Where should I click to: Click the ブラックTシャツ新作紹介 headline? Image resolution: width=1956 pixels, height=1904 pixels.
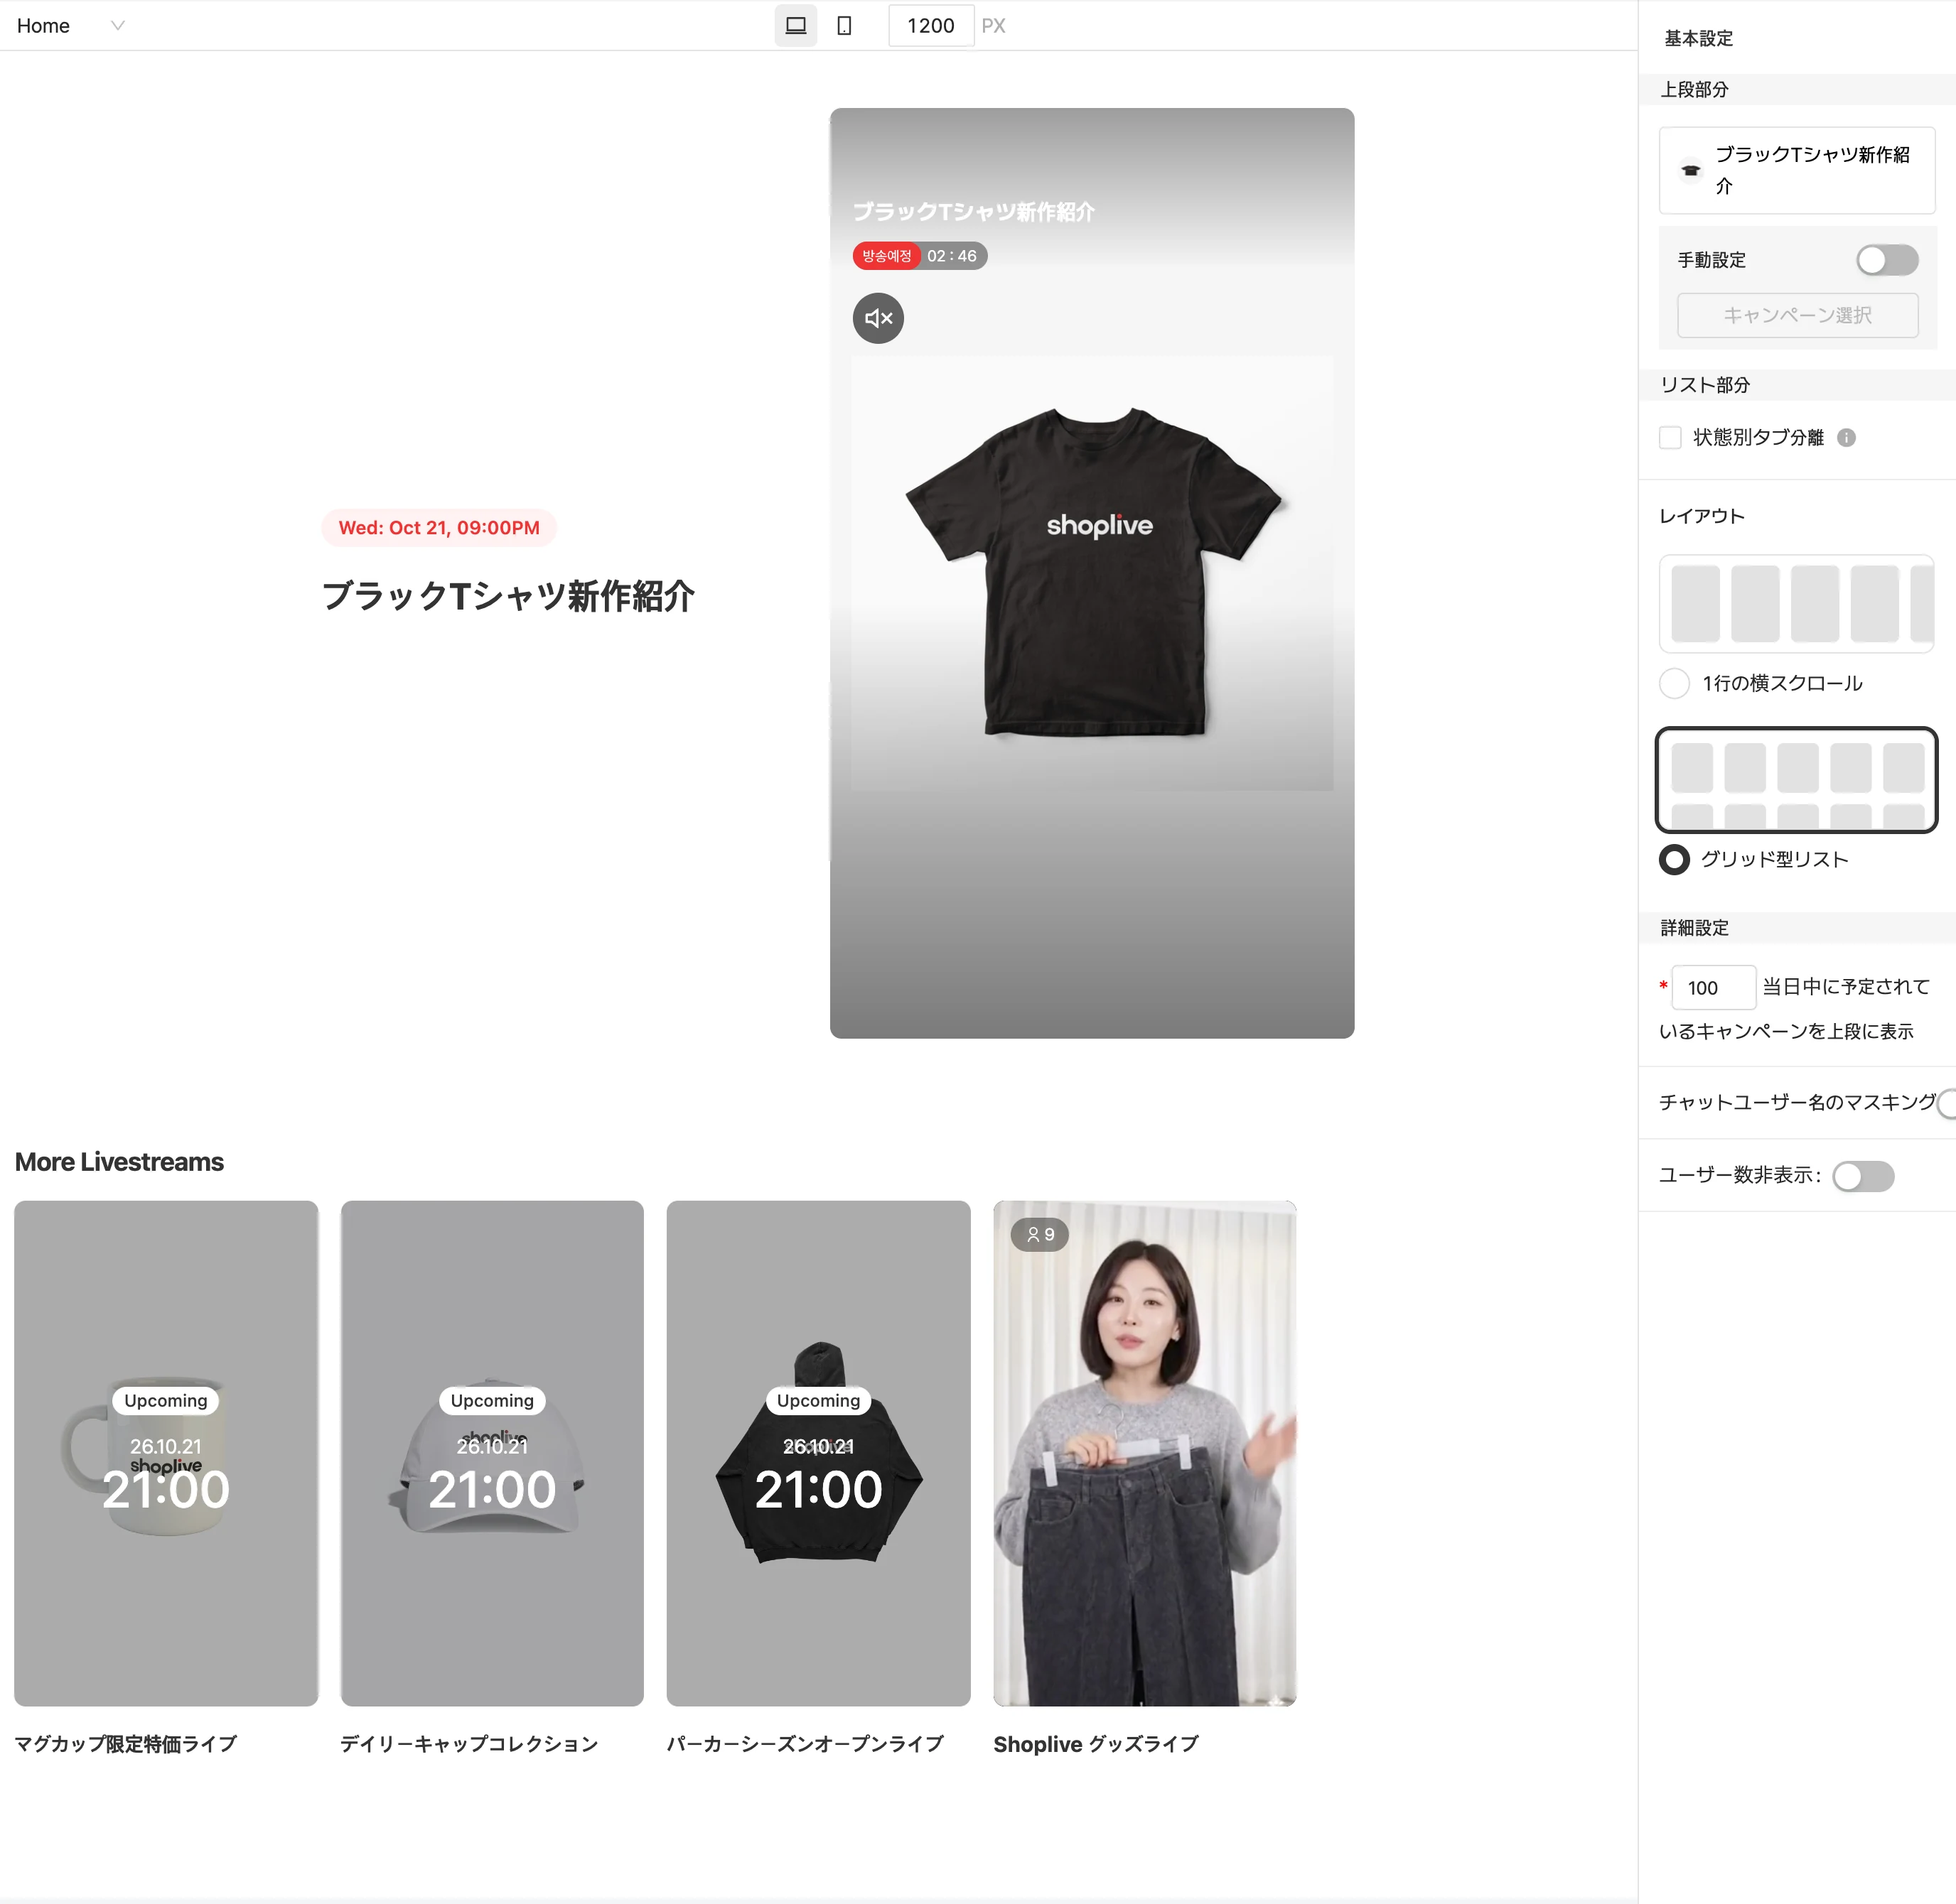pos(508,596)
